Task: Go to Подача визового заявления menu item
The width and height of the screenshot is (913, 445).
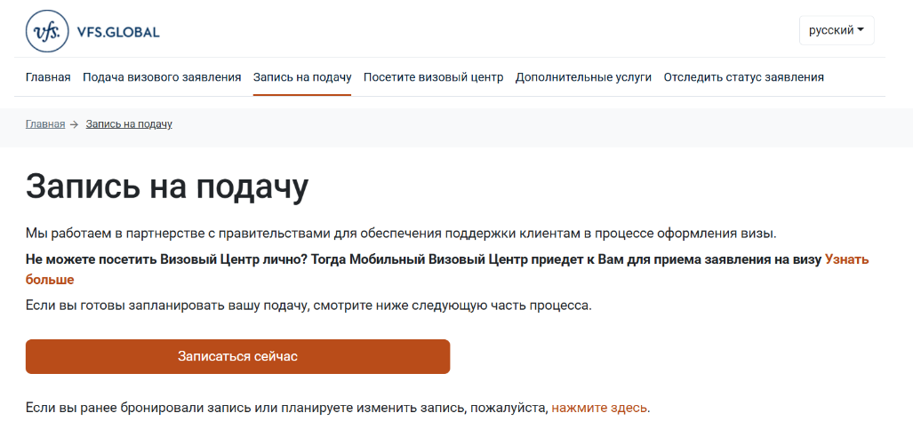Action: (162, 76)
